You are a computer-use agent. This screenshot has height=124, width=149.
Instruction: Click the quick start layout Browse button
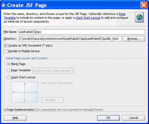[x=52, y=100]
